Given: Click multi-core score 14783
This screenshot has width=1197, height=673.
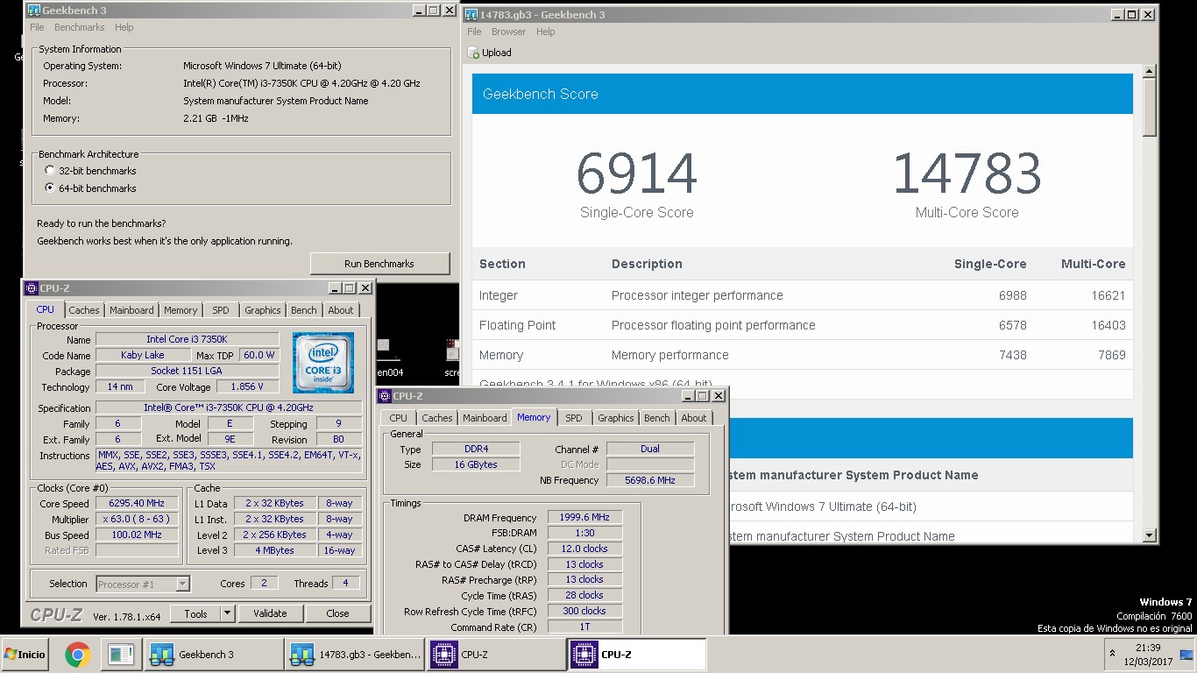Looking at the screenshot, I should (x=967, y=174).
